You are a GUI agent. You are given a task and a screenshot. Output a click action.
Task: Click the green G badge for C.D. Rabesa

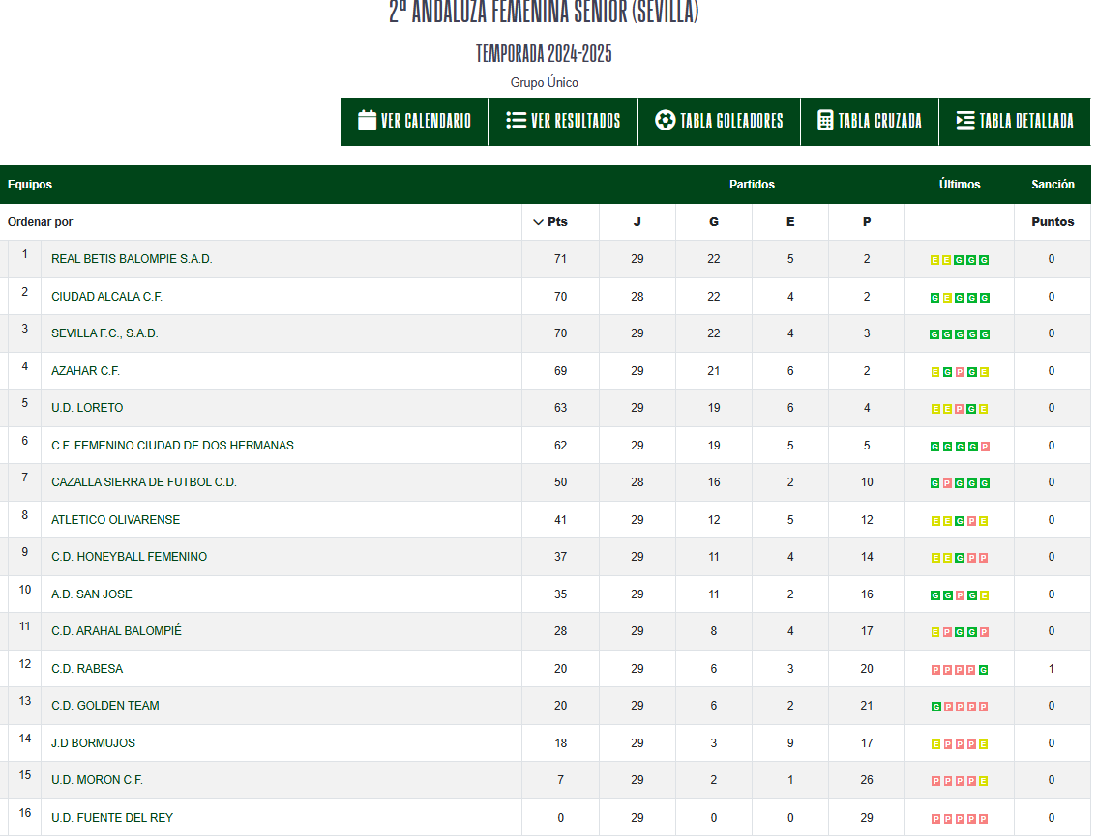click(x=983, y=670)
